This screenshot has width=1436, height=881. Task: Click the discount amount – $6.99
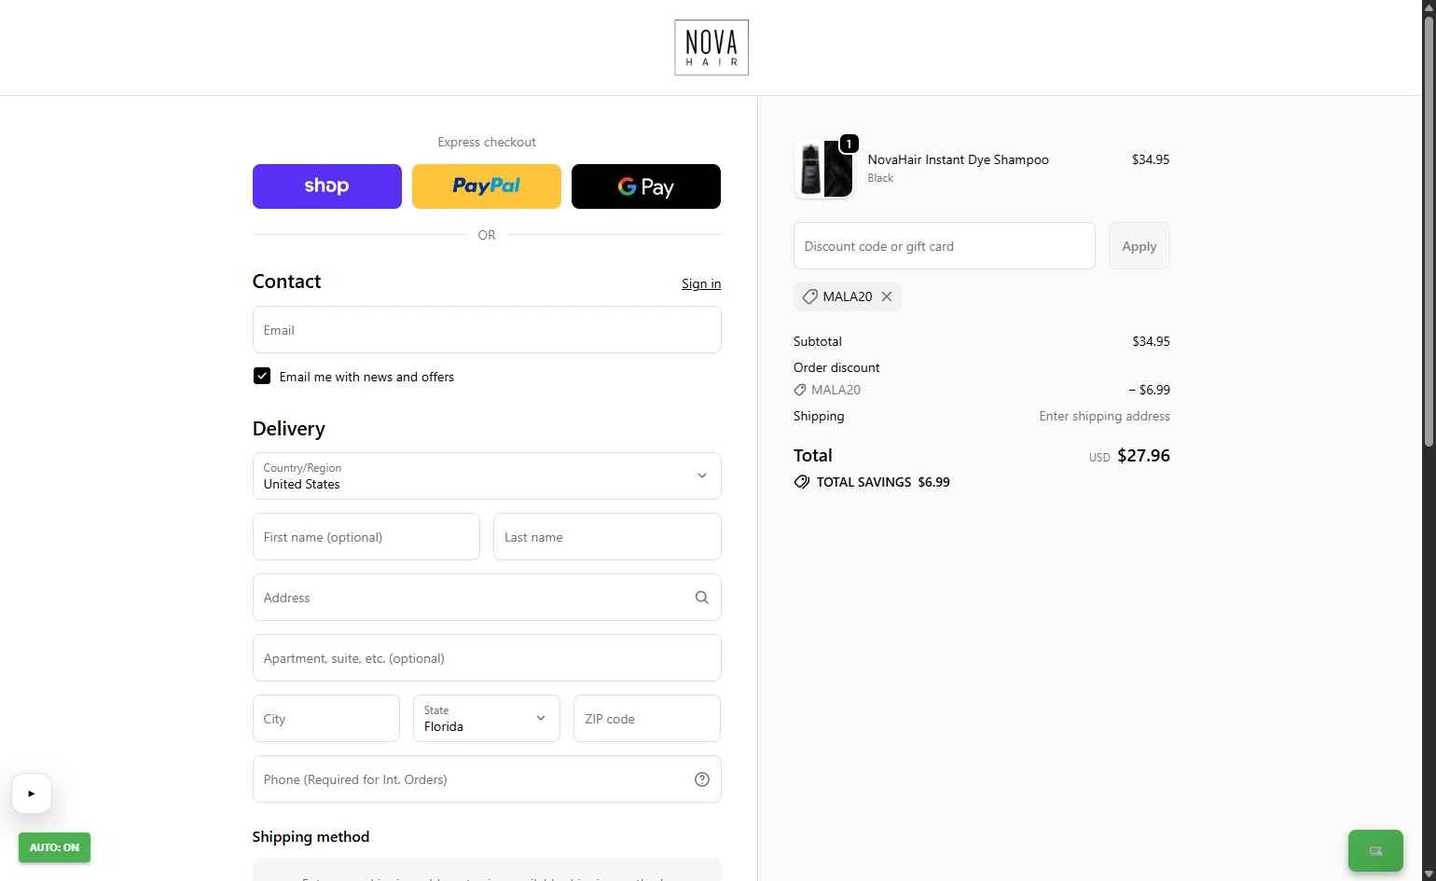click(x=1149, y=390)
